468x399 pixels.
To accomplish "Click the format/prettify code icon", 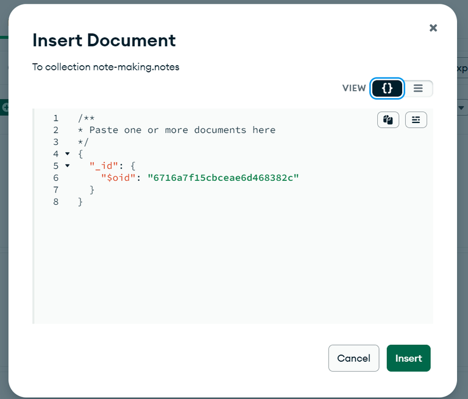I will coord(416,120).
